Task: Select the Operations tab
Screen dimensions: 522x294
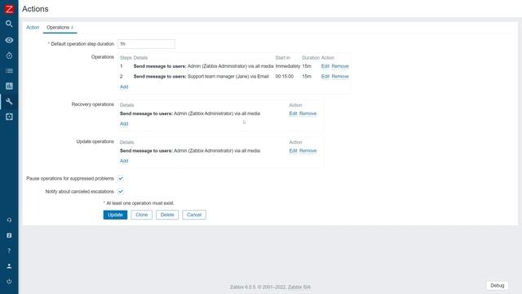Action: (60, 27)
